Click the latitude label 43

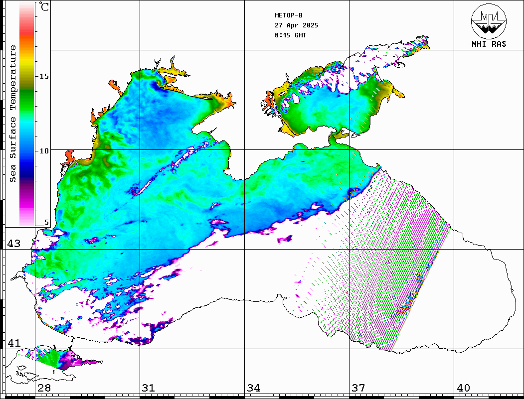pos(13,244)
